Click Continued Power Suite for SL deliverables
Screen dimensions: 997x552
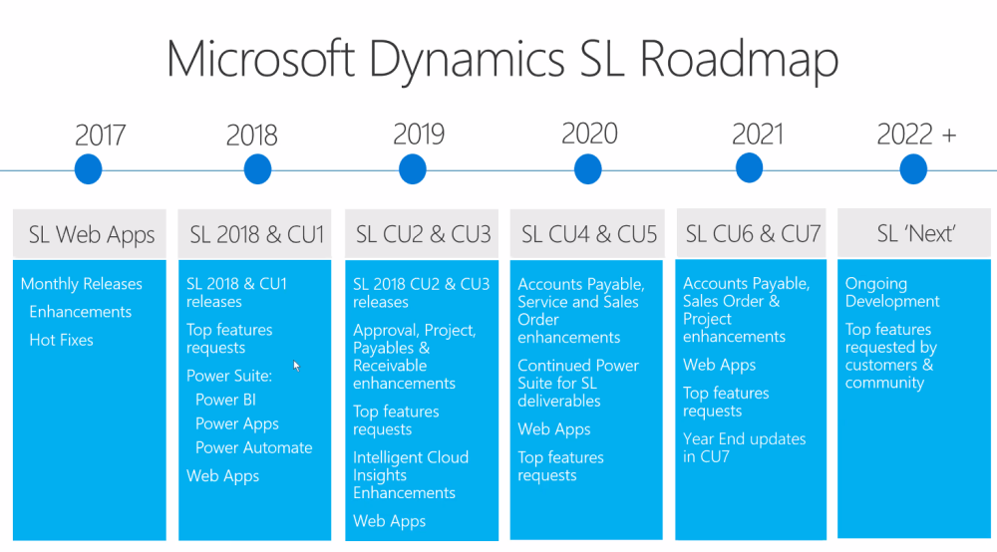tap(578, 384)
